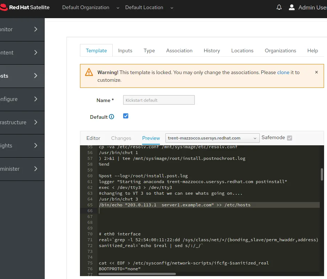The image size is (327, 279).
Task: Switch to the Editor view
Action: pos(93,138)
